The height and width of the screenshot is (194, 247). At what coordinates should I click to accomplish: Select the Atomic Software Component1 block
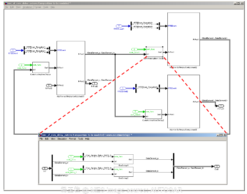pos(70,67)
